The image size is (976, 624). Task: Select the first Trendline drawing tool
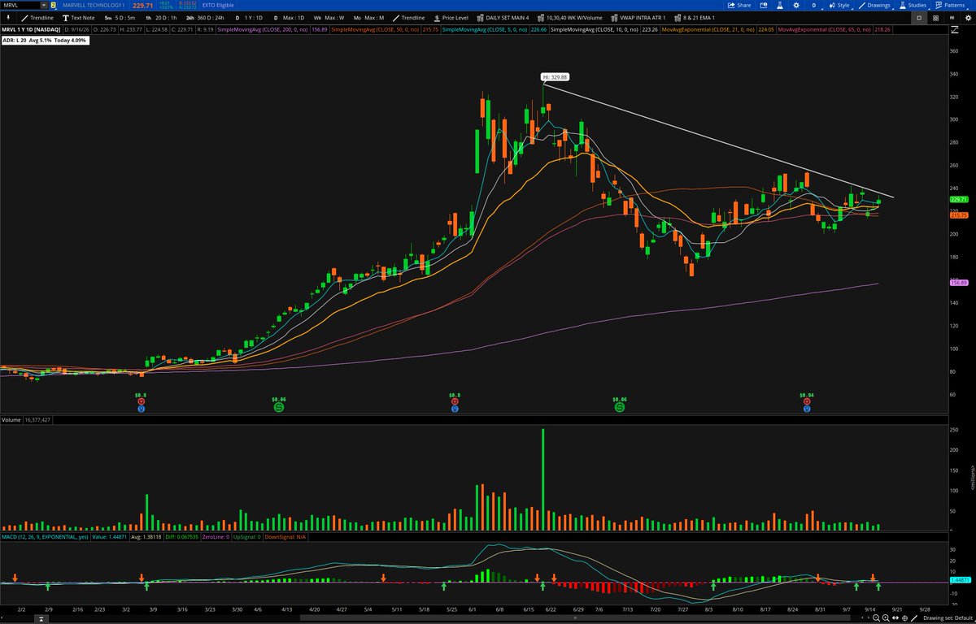pyautogui.click(x=37, y=17)
